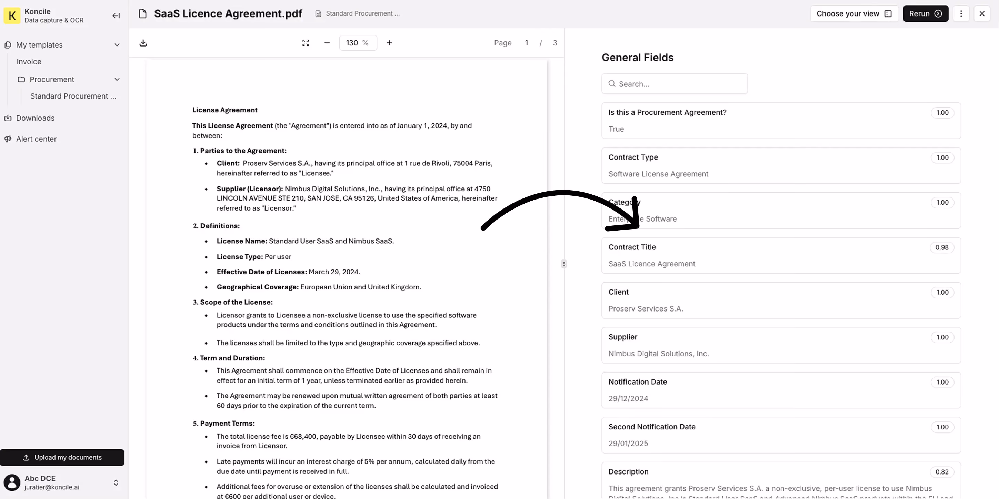Open Alert center in the sidebar
This screenshot has width=999, height=499.
point(37,139)
